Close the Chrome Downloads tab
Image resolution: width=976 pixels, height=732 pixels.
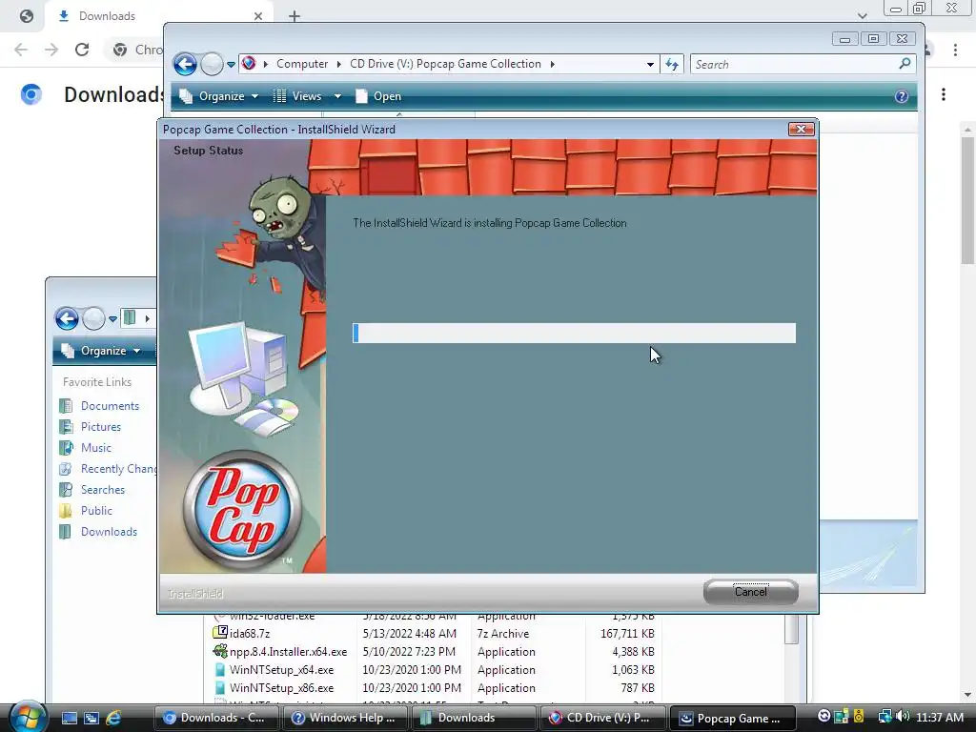(x=258, y=16)
